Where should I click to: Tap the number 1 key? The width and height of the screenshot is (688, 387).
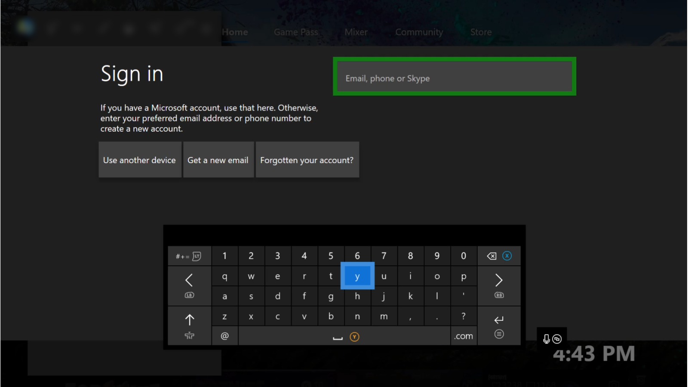point(225,256)
